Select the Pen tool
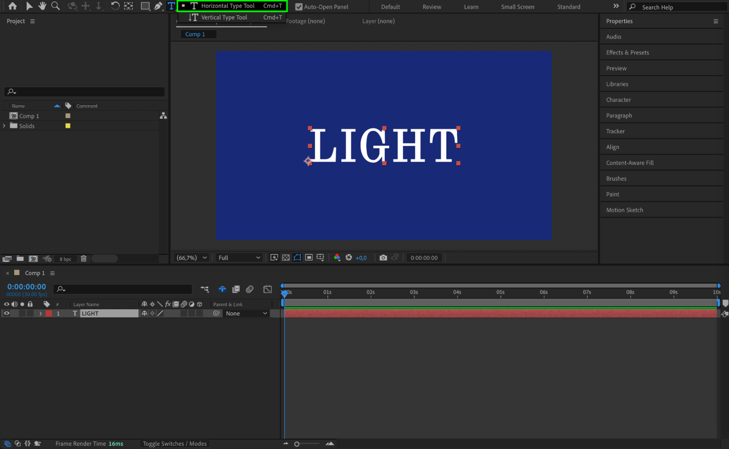Image resolution: width=729 pixels, height=449 pixels. [158, 6]
